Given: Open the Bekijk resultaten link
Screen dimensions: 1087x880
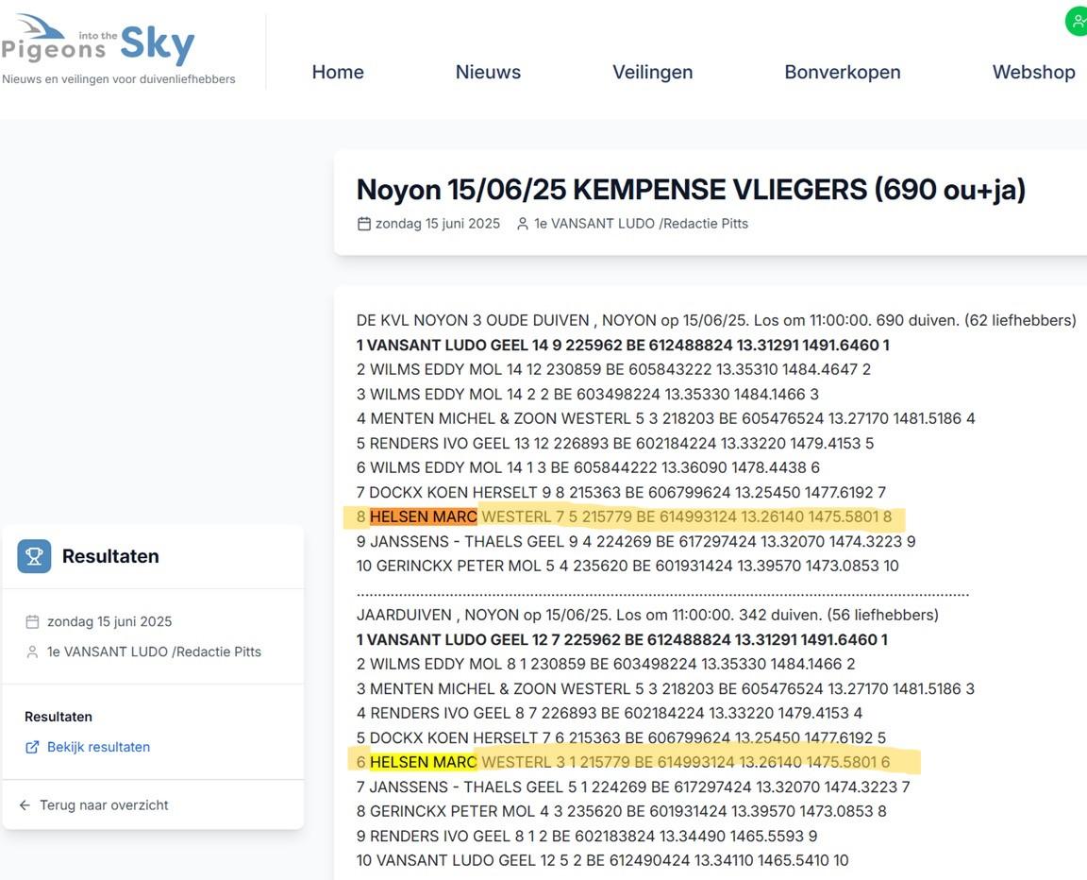Looking at the screenshot, I should click(x=98, y=746).
